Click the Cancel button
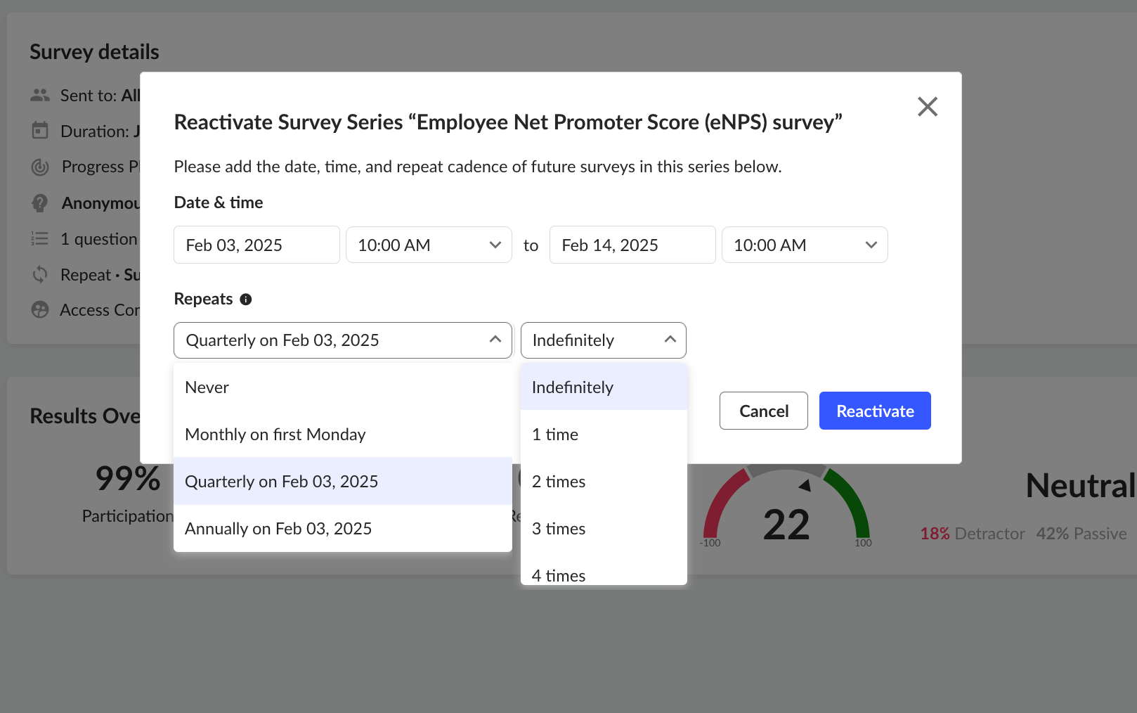The width and height of the screenshot is (1137, 713). point(764,411)
